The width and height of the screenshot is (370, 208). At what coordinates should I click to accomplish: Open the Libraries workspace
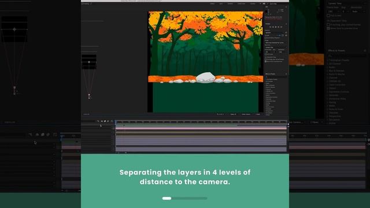click(253, 4)
